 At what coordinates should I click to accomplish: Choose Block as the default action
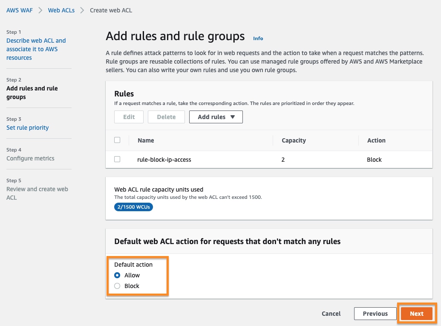point(118,286)
